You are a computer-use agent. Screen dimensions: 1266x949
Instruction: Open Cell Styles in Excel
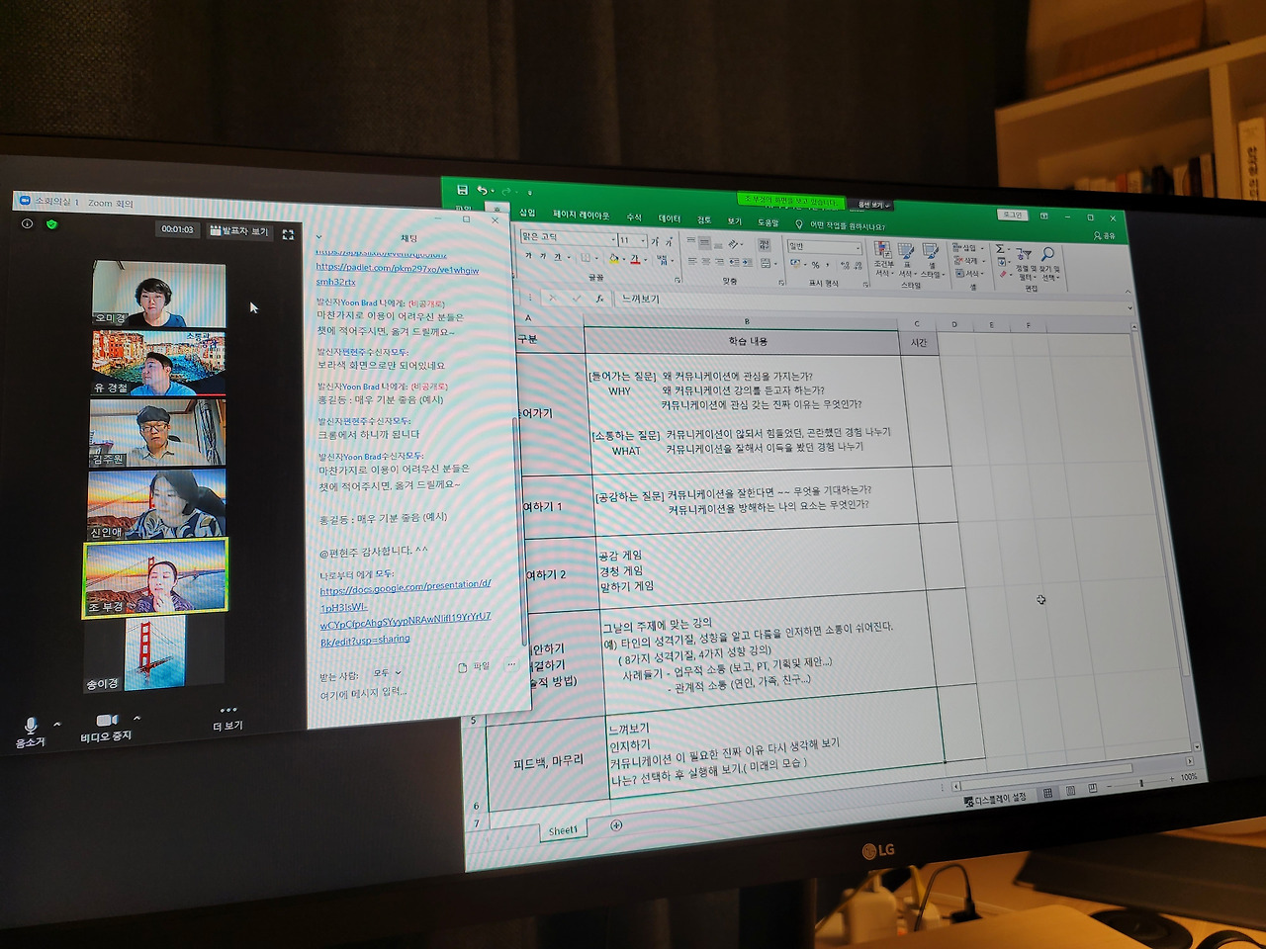click(x=931, y=261)
